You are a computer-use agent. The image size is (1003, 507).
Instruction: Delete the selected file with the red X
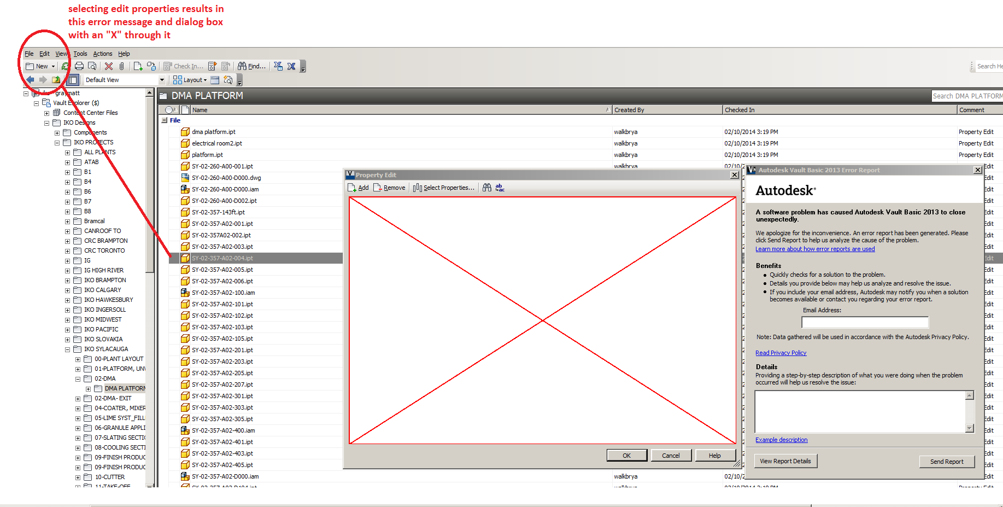[x=108, y=66]
